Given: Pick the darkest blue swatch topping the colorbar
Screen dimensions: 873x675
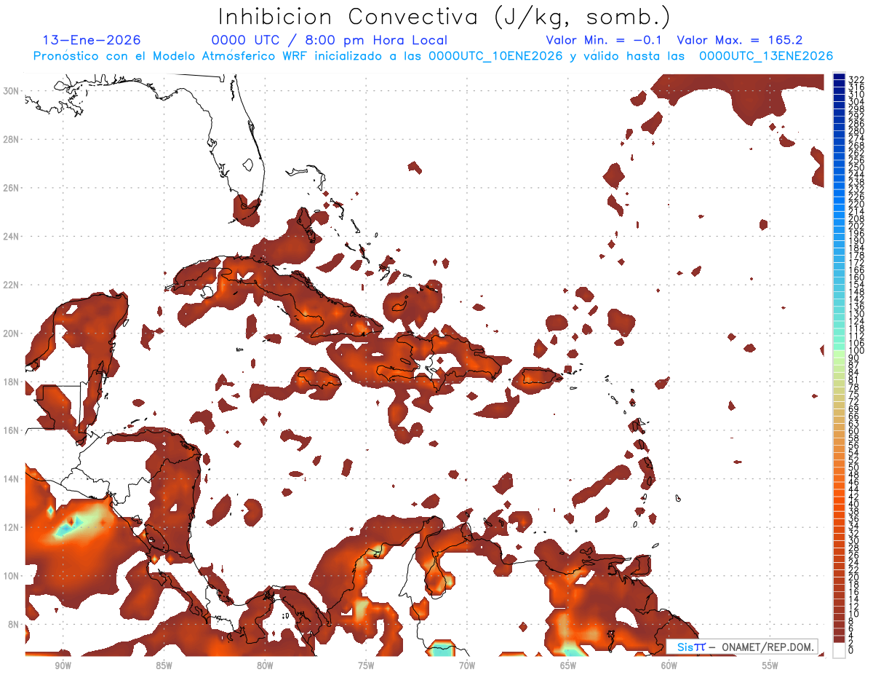Looking at the screenshot, I should click(840, 76).
